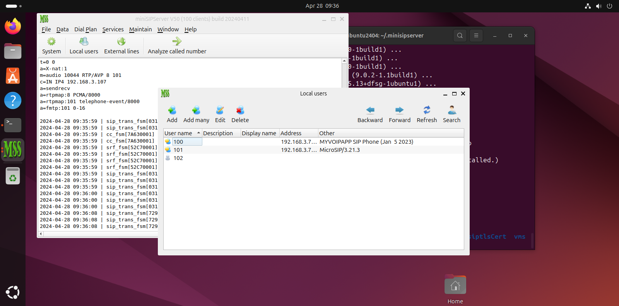Maximize the Local users window

click(454, 93)
